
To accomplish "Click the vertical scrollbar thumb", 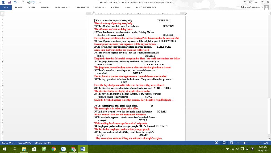I will point(269,116).
